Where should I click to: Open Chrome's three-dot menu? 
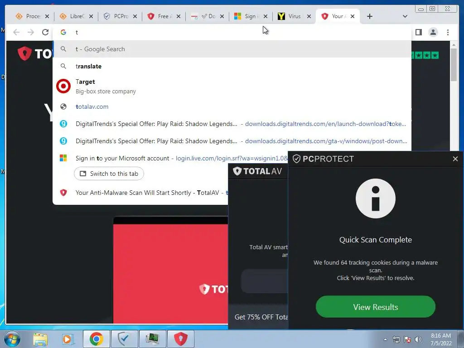tap(448, 32)
